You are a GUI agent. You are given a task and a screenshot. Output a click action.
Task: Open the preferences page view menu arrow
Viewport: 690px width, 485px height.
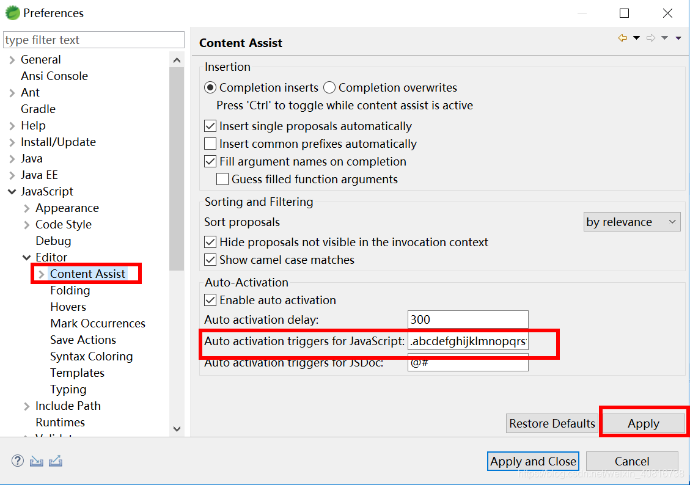click(x=678, y=38)
